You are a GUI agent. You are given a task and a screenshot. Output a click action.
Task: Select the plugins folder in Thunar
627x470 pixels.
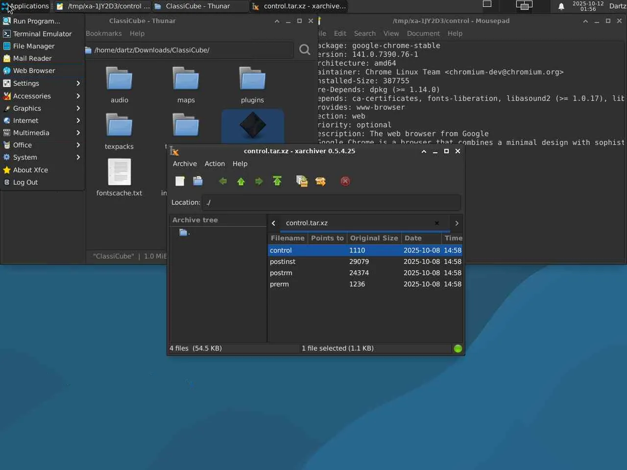point(252,85)
